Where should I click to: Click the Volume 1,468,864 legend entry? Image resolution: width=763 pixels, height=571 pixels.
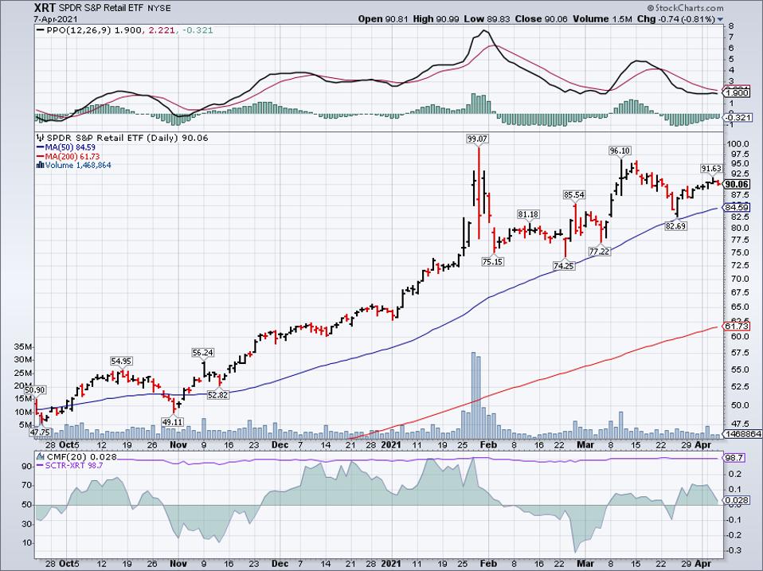[x=78, y=166]
